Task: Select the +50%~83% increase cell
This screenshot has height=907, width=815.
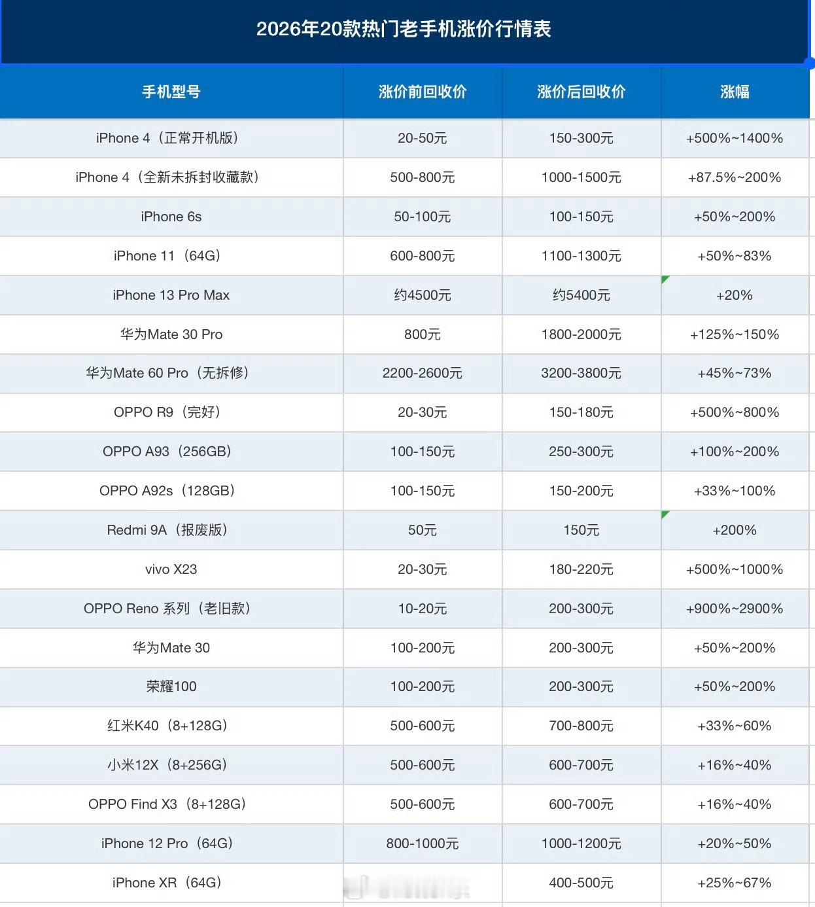Action: click(735, 256)
